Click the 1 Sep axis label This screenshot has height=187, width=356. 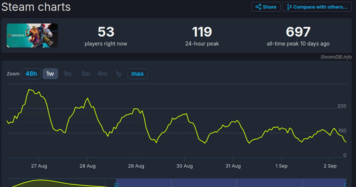tap(281, 166)
